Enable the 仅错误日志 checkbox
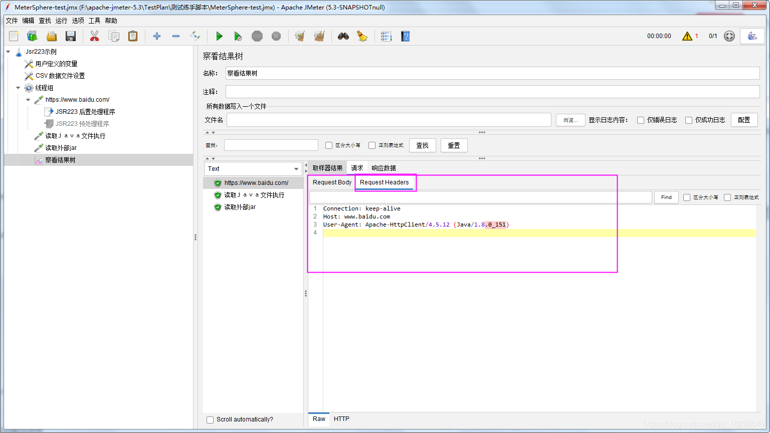This screenshot has height=433, width=770. coord(640,119)
